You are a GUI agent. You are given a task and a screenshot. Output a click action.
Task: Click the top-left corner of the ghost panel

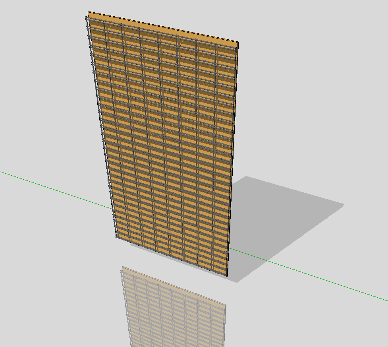click(123, 267)
